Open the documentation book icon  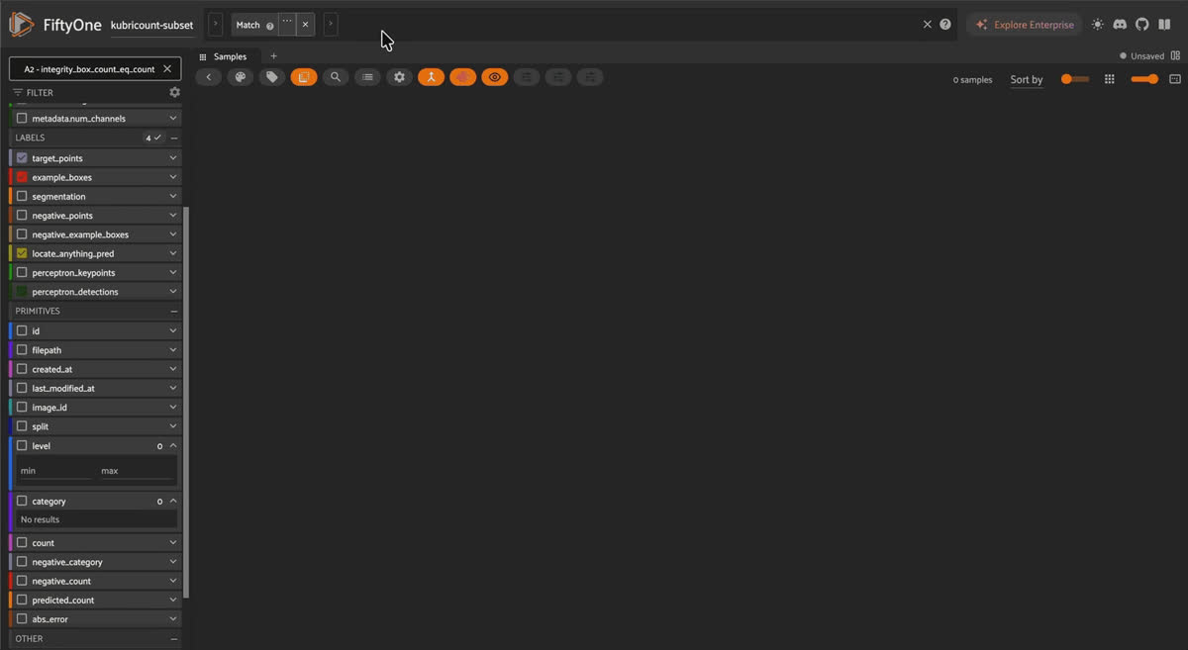(x=1165, y=25)
